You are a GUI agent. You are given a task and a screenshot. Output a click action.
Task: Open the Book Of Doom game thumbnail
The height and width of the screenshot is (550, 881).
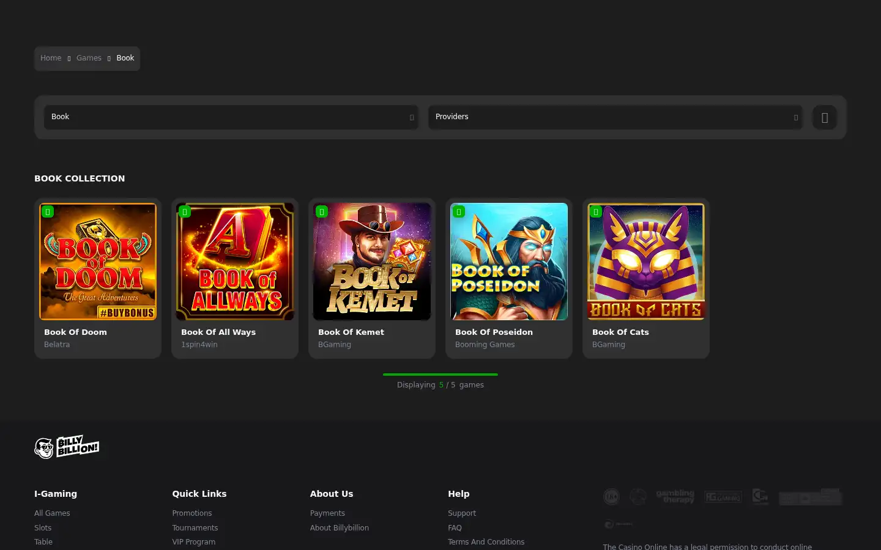(98, 262)
